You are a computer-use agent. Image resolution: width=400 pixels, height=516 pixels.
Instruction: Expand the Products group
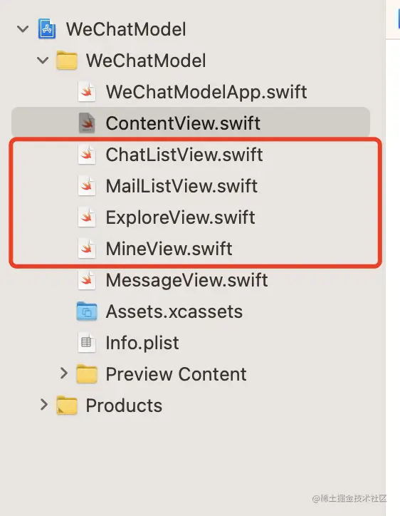coord(43,404)
